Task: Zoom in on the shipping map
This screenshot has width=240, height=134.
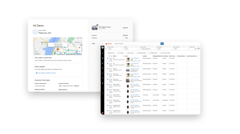Action: click(79, 48)
